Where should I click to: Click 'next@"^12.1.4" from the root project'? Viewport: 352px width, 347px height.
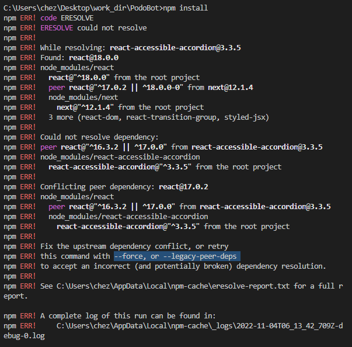point(130,107)
